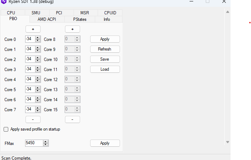Open the MSR tab
251x160 pixels.
pos(86,13)
